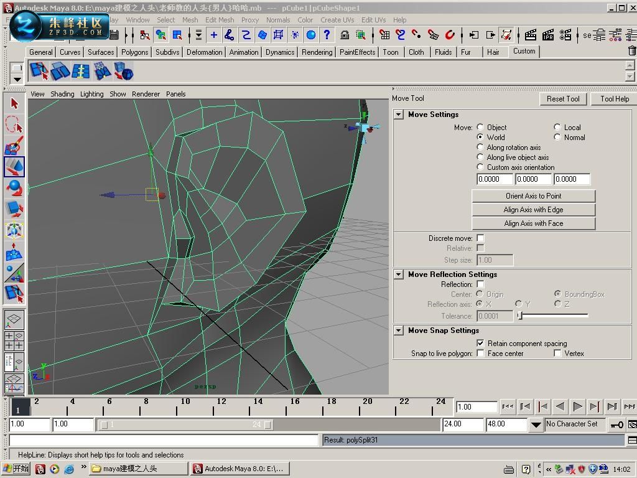Viewport: 637px width, 478px height.
Task: Click the Make Live magnet icon
Action: point(450,35)
